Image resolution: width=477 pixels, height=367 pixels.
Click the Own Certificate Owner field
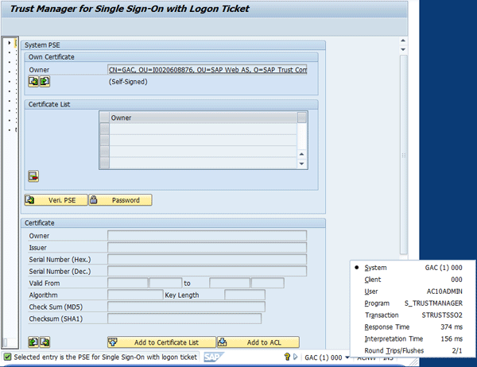pos(207,70)
